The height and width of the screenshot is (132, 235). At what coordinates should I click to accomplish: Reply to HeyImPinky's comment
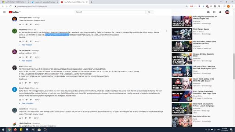click(x=37, y=41)
